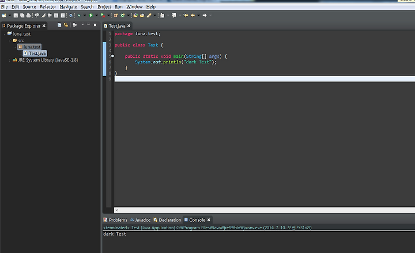Screen dimensions: 415x253
Task: Click the 'public class Test' code line
Action: coord(139,45)
